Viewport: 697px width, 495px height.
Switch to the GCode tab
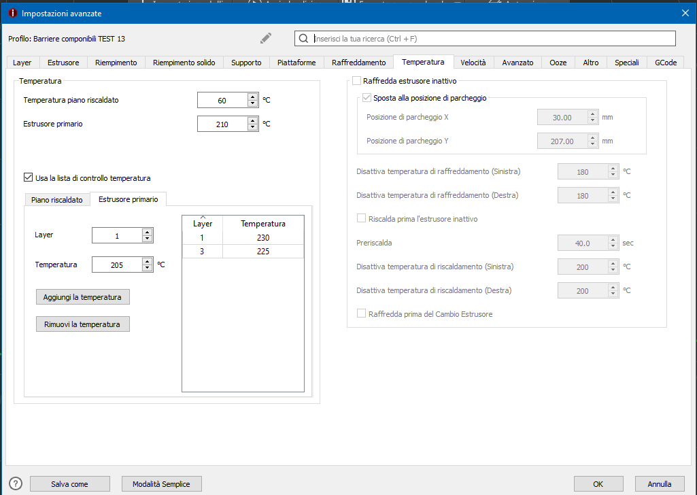pyautogui.click(x=665, y=63)
